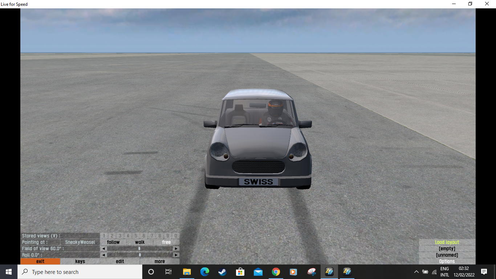Select stored view slot 0
The height and width of the screenshot is (279, 496).
click(176, 236)
